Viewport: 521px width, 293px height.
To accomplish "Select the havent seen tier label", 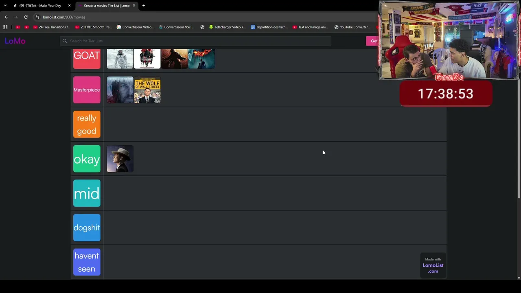I will pyautogui.click(x=87, y=262).
